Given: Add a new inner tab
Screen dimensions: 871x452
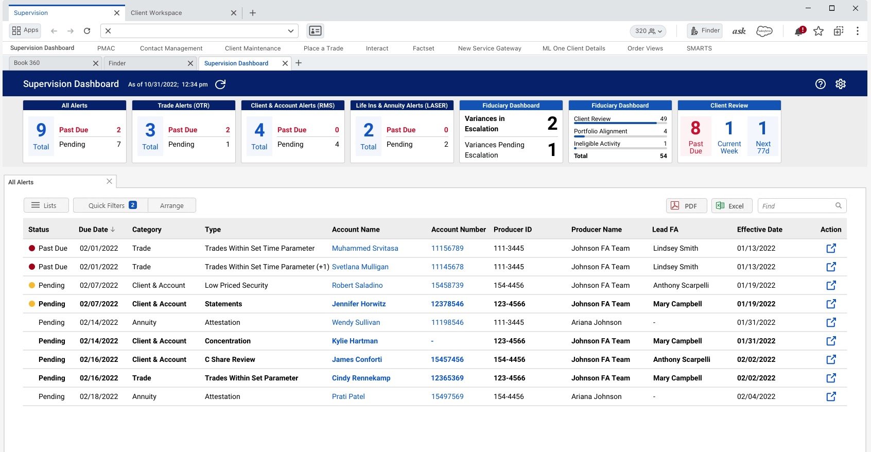Looking at the screenshot, I should (x=299, y=63).
